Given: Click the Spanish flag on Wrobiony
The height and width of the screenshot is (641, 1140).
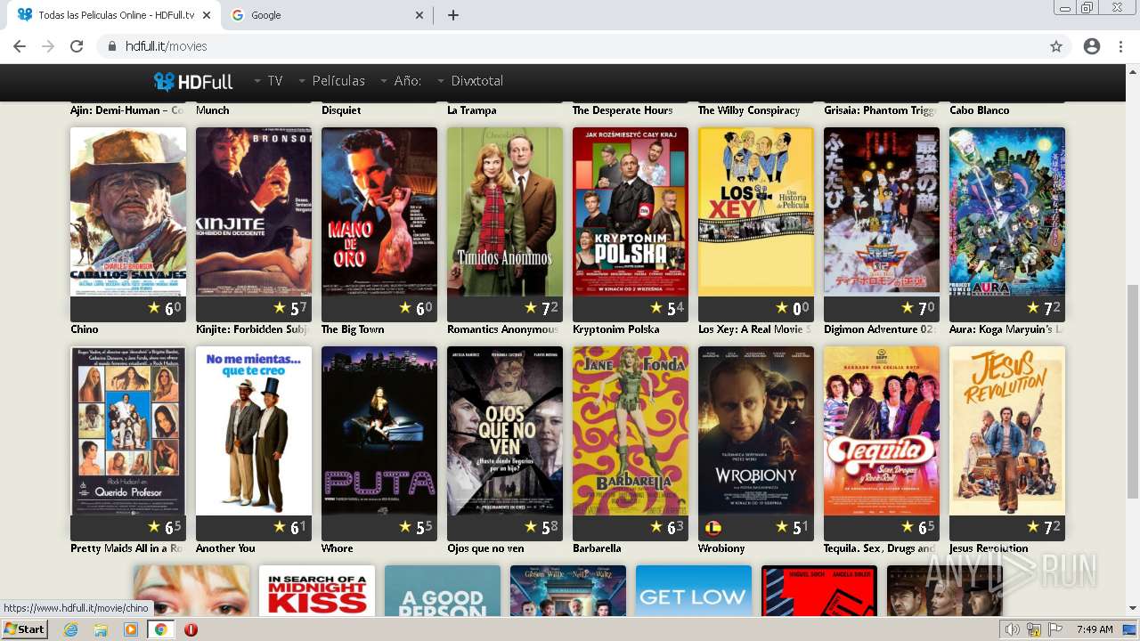Looking at the screenshot, I should coord(712,528).
